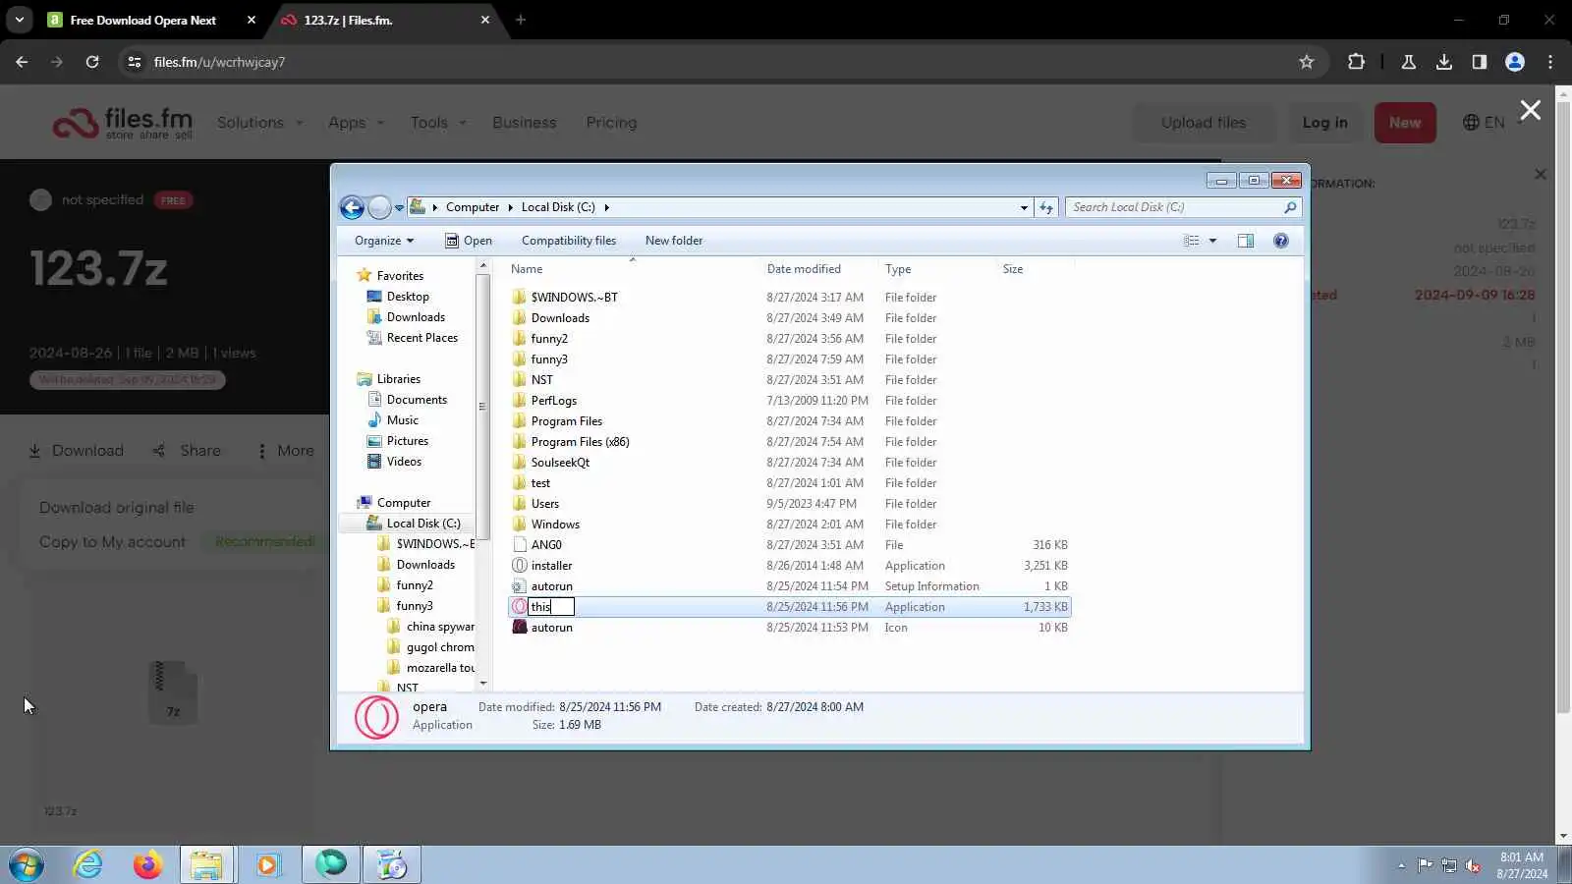Sort files by Date modified column
Screen dimensions: 1572x884
(804, 269)
